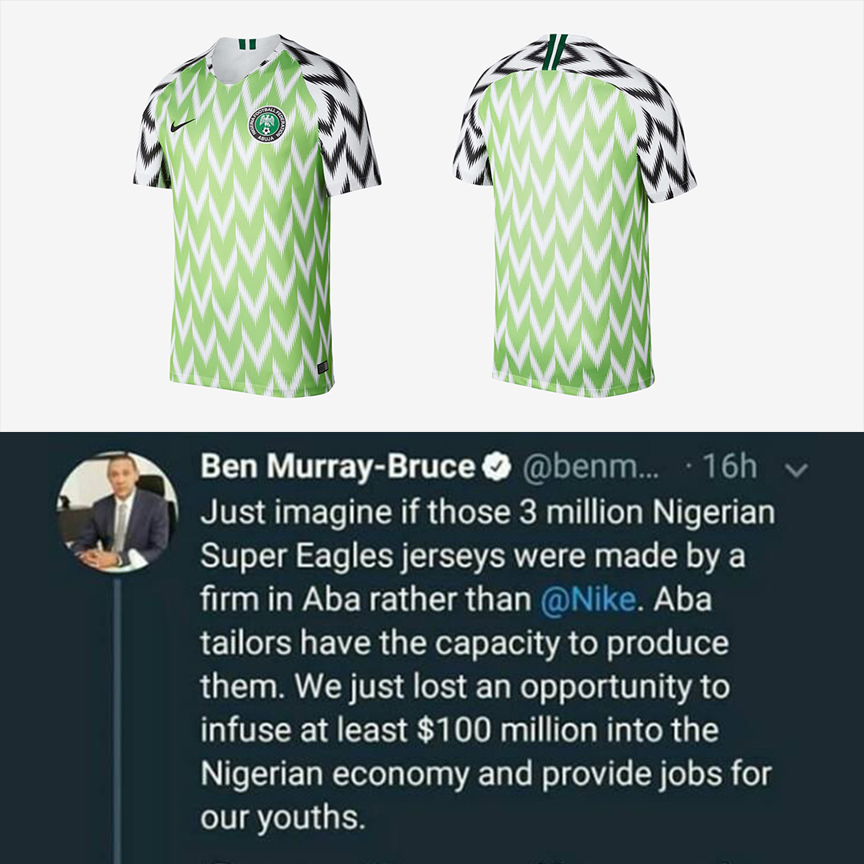Open the Ben Murray-Bruce display name
This screenshot has height=864, width=864.
tap(338, 466)
